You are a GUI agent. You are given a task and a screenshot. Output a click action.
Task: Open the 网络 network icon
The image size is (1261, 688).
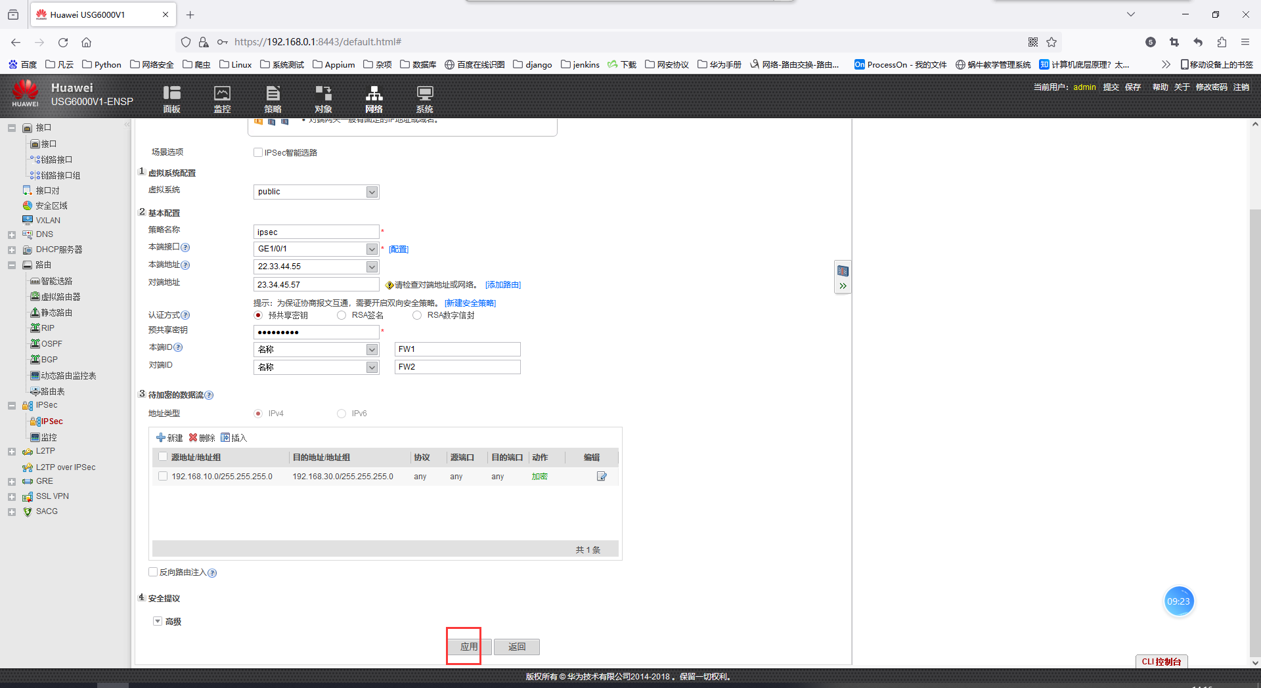coord(374,99)
